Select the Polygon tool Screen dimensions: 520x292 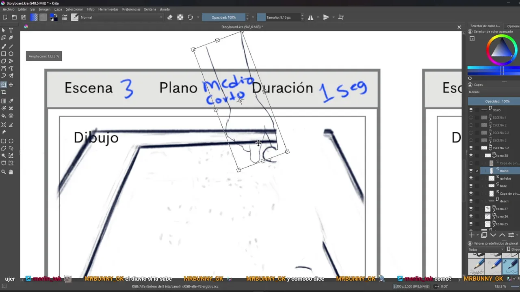pos(4,61)
